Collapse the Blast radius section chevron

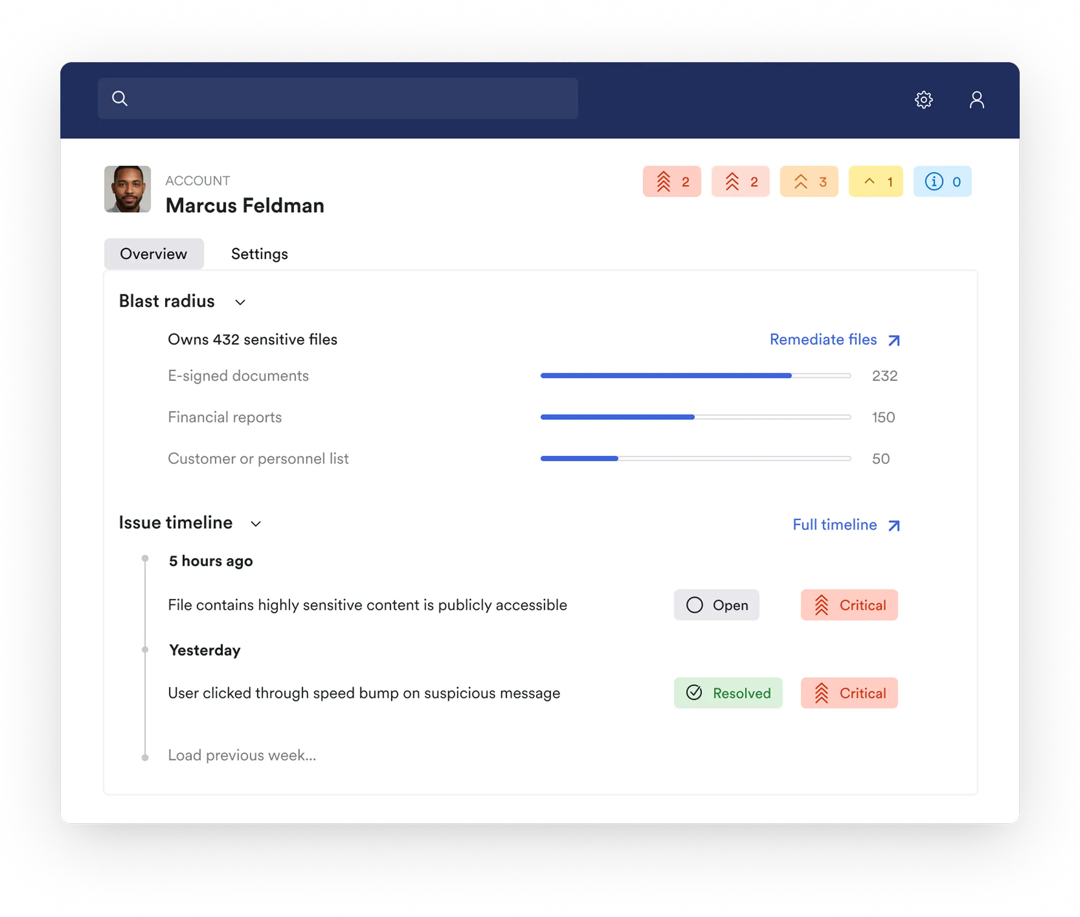(240, 302)
